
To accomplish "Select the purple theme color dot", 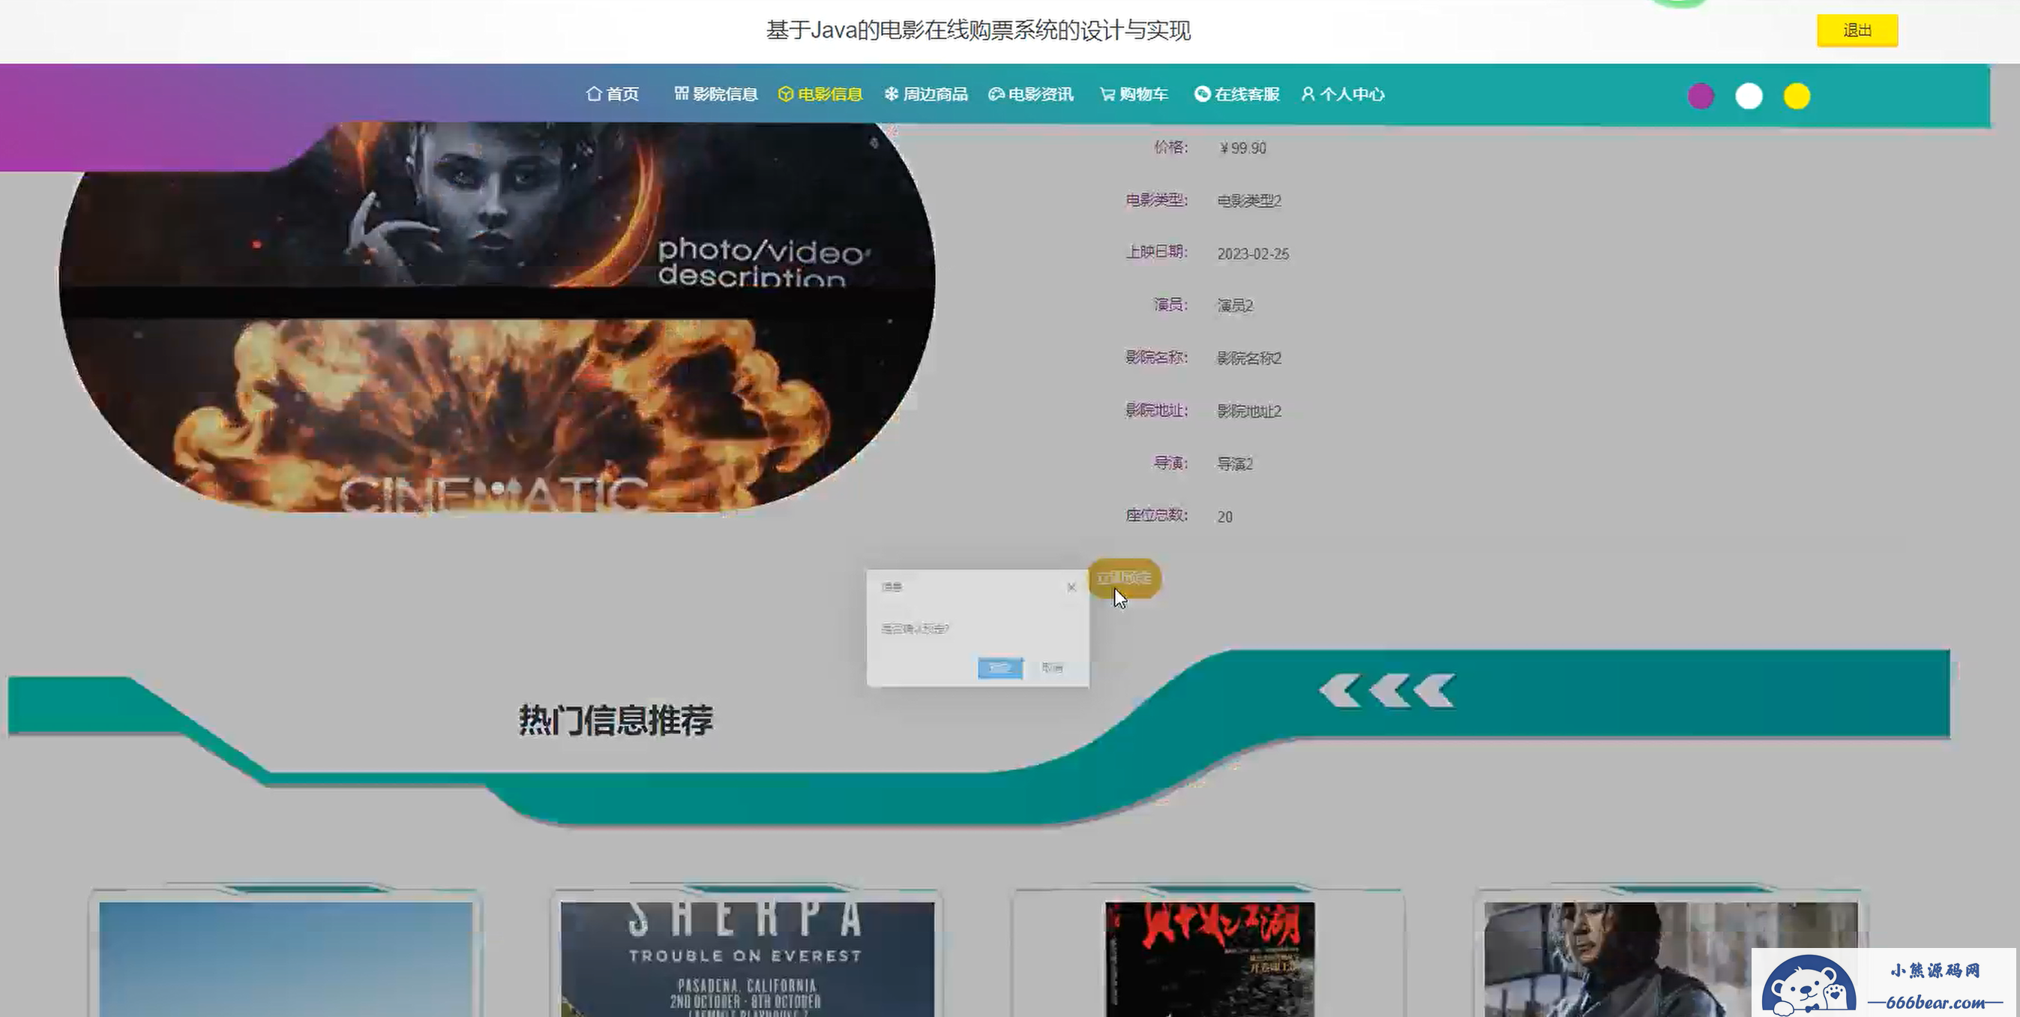I will pos(1700,97).
